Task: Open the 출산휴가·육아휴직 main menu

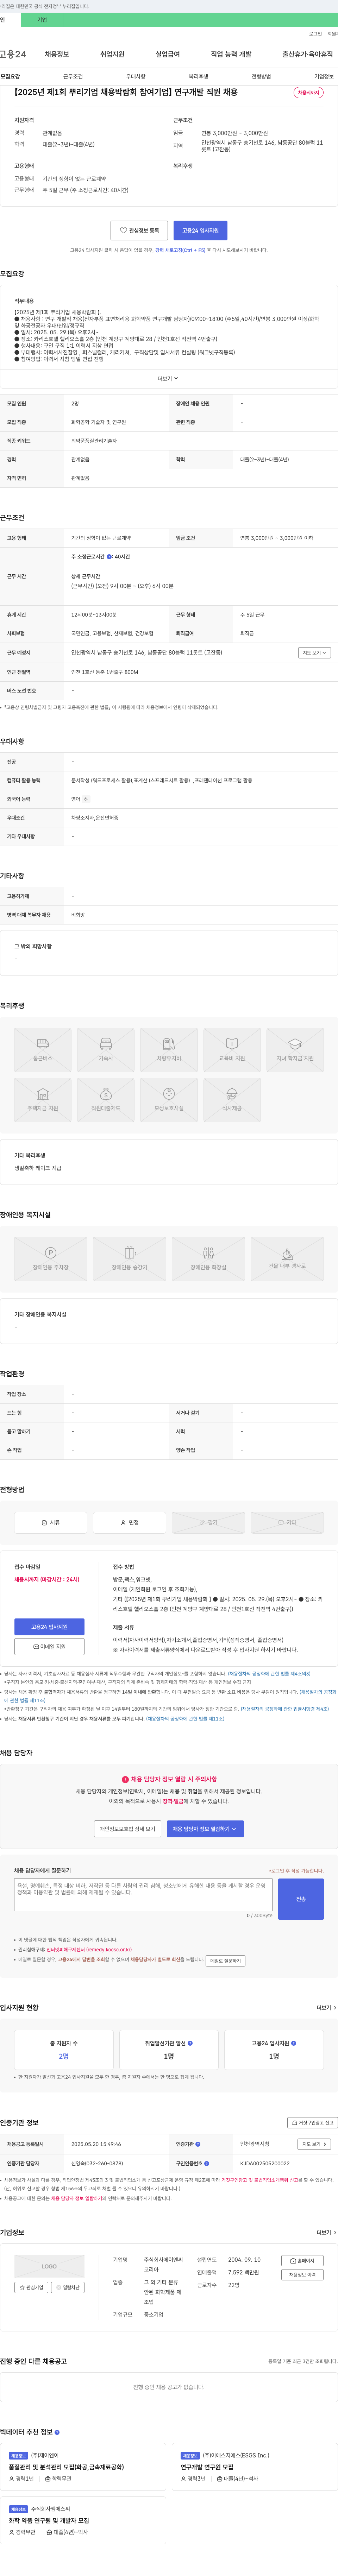Action: pyautogui.click(x=308, y=54)
